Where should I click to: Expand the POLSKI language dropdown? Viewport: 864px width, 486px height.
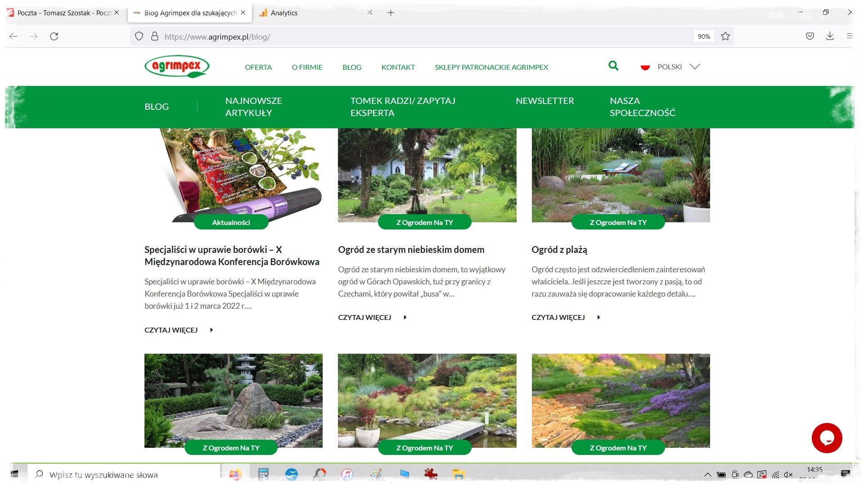click(694, 67)
